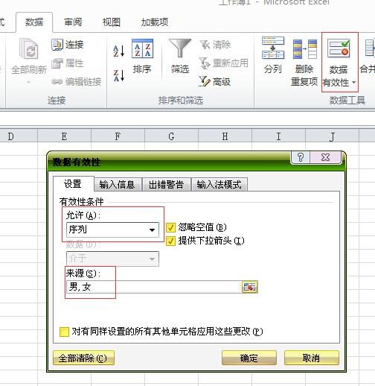This screenshot has width=375, height=386.
Task: Open 高级 advanced filter
Action: click(x=215, y=81)
